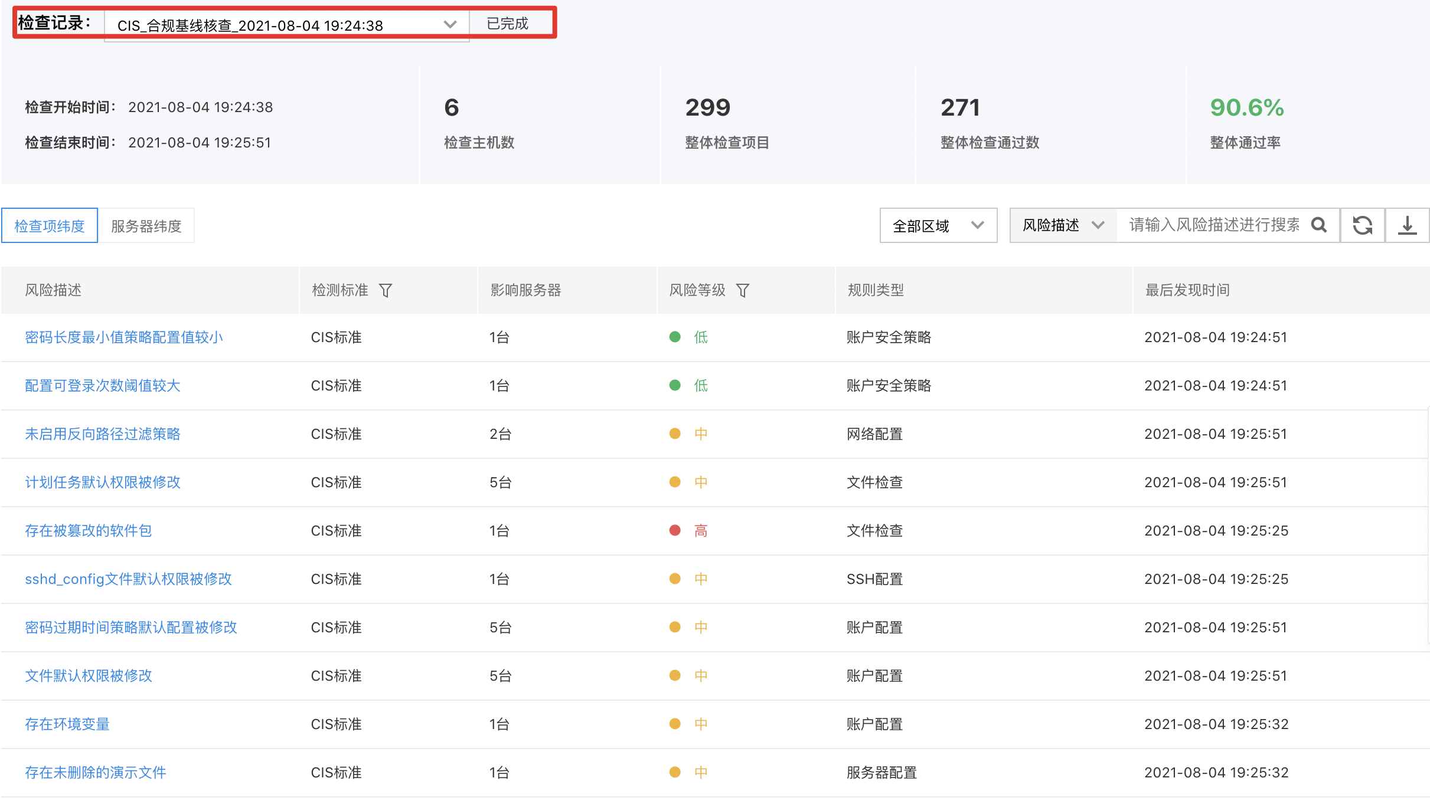The image size is (1430, 801).
Task: Click the refresh icon button
Action: 1363,225
